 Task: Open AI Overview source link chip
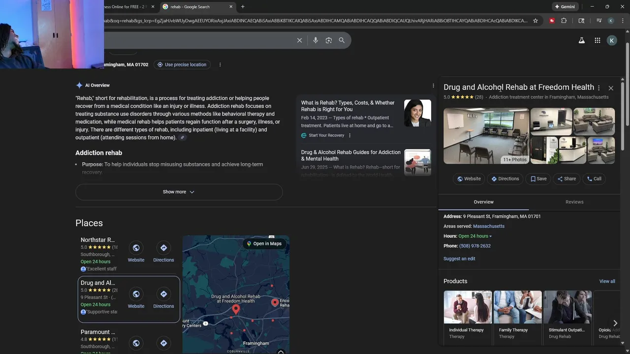coord(182,138)
